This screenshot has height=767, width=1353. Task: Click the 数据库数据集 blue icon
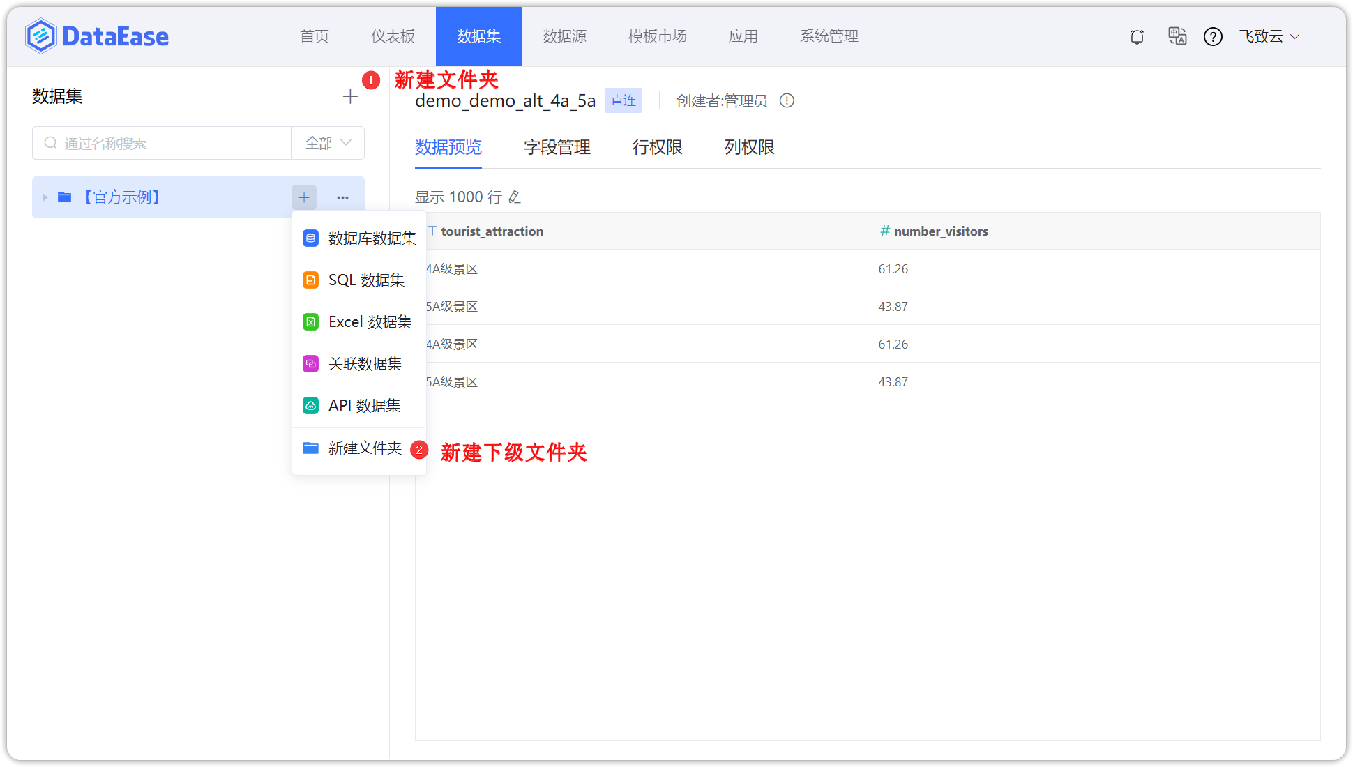pos(310,238)
